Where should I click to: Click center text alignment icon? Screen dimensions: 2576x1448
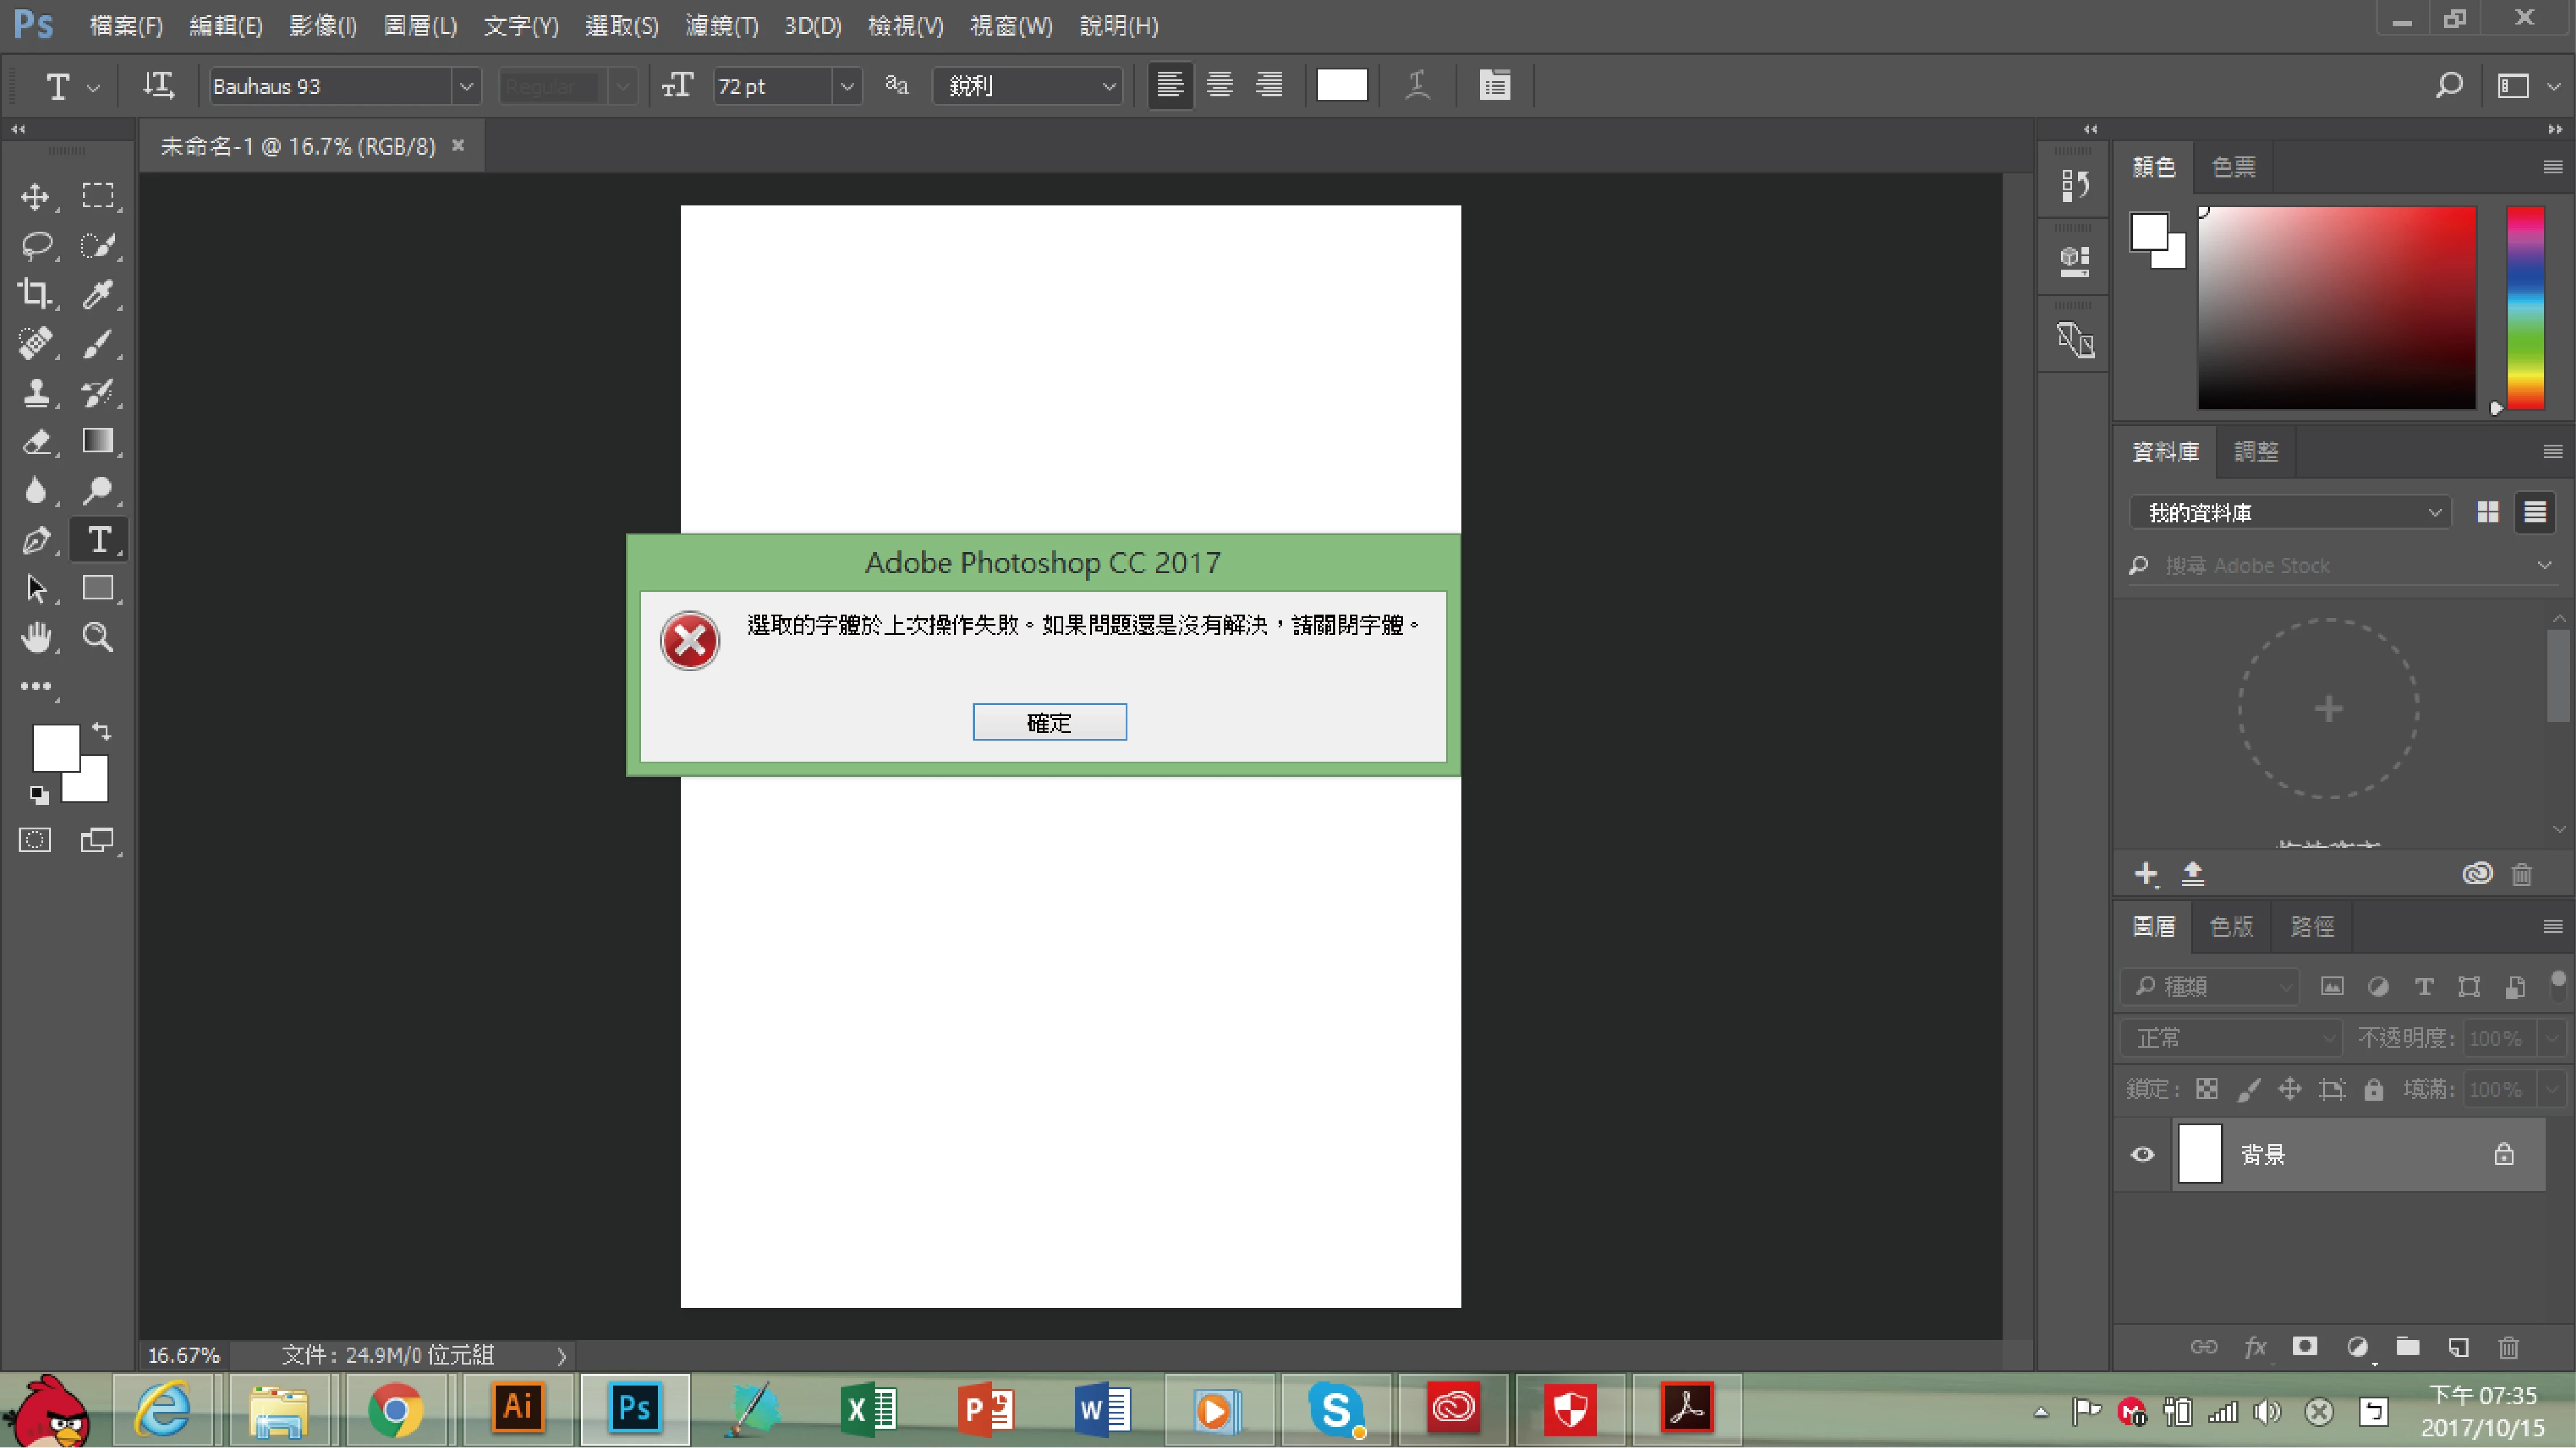pos(1219,86)
